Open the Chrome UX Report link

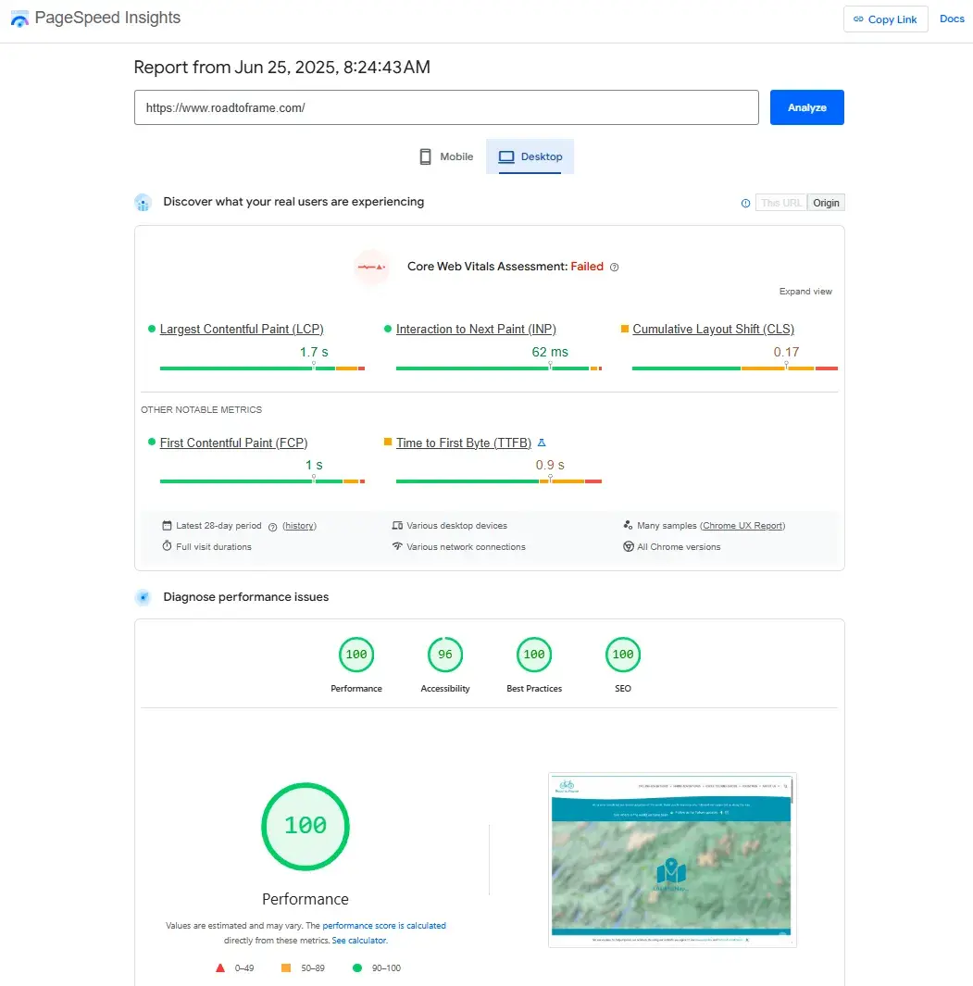pyautogui.click(x=742, y=526)
